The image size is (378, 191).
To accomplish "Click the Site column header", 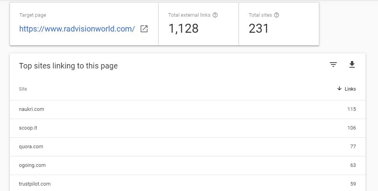I will (23, 89).
